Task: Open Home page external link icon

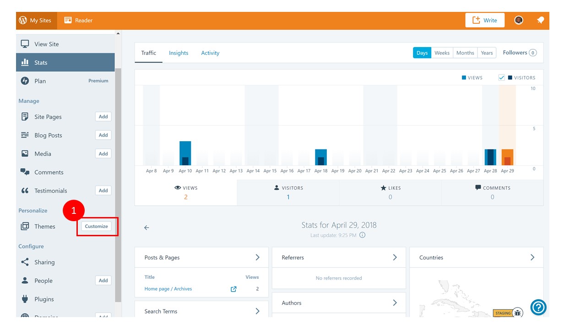Action: 233,289
